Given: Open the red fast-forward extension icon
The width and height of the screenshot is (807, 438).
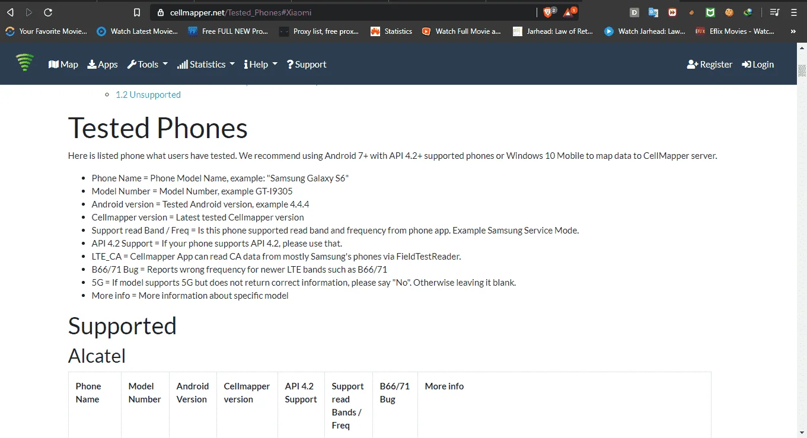Looking at the screenshot, I should coord(672,12).
